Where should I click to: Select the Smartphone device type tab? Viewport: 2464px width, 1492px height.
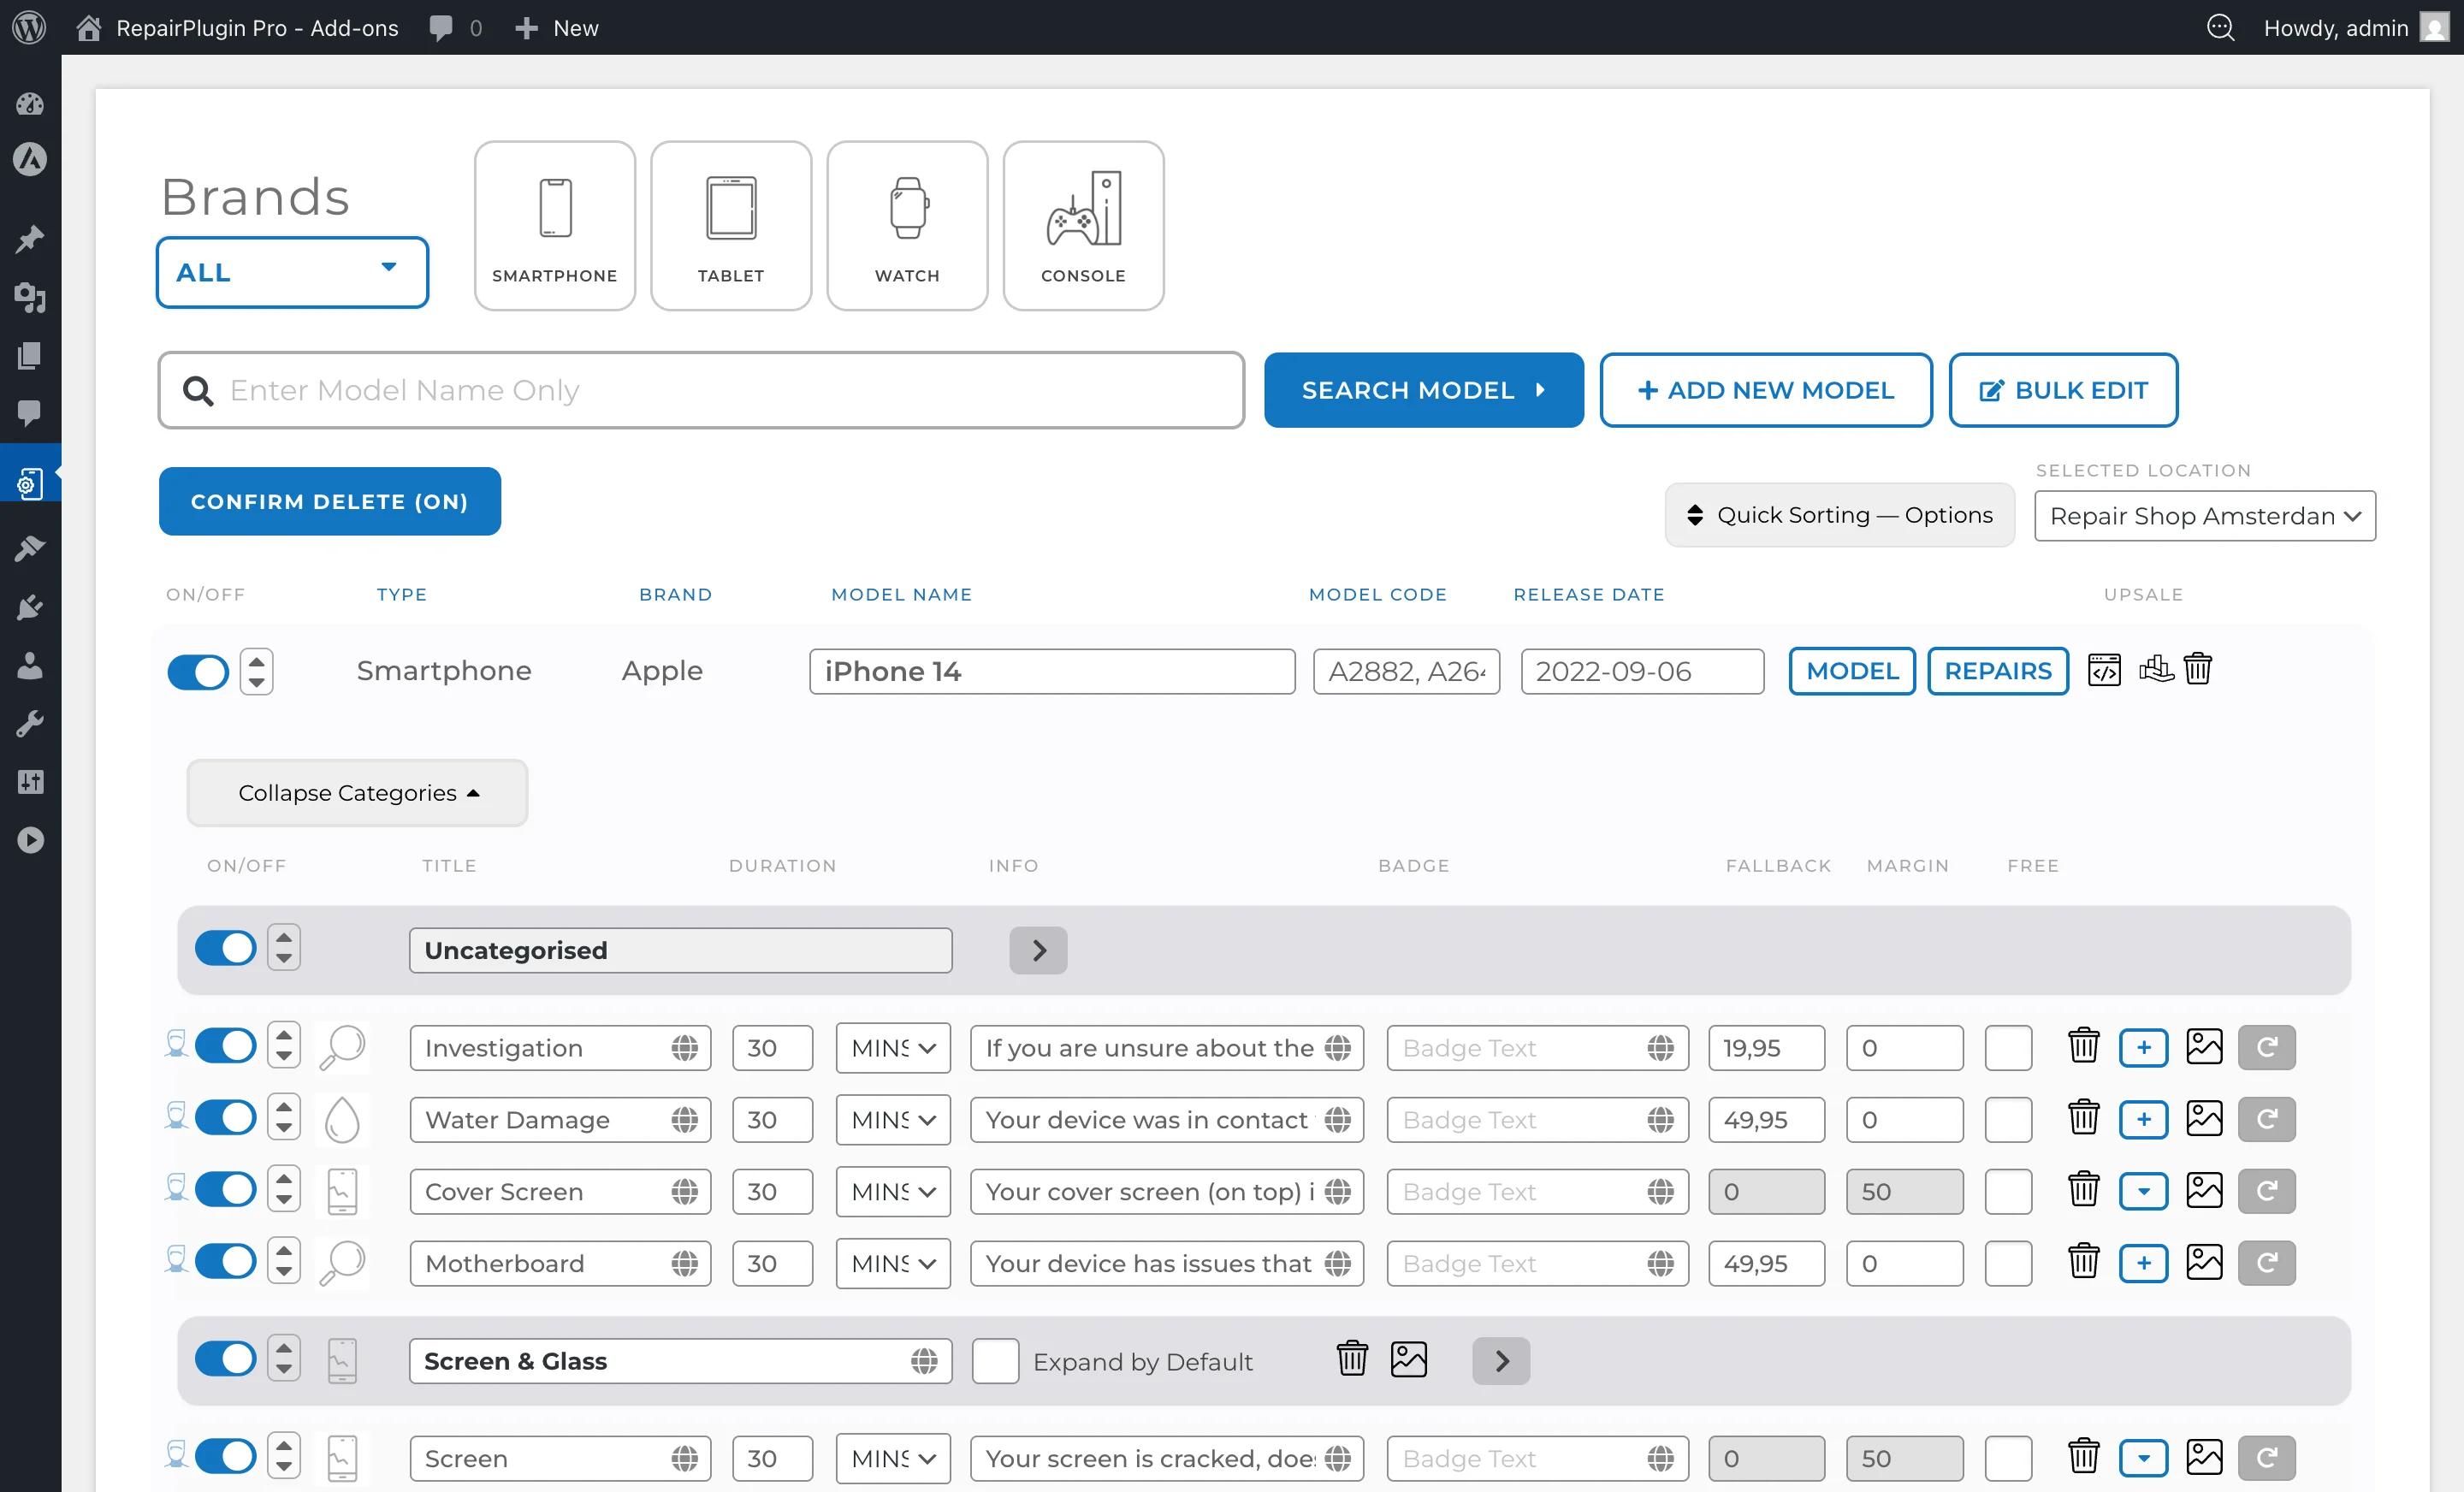(x=554, y=226)
